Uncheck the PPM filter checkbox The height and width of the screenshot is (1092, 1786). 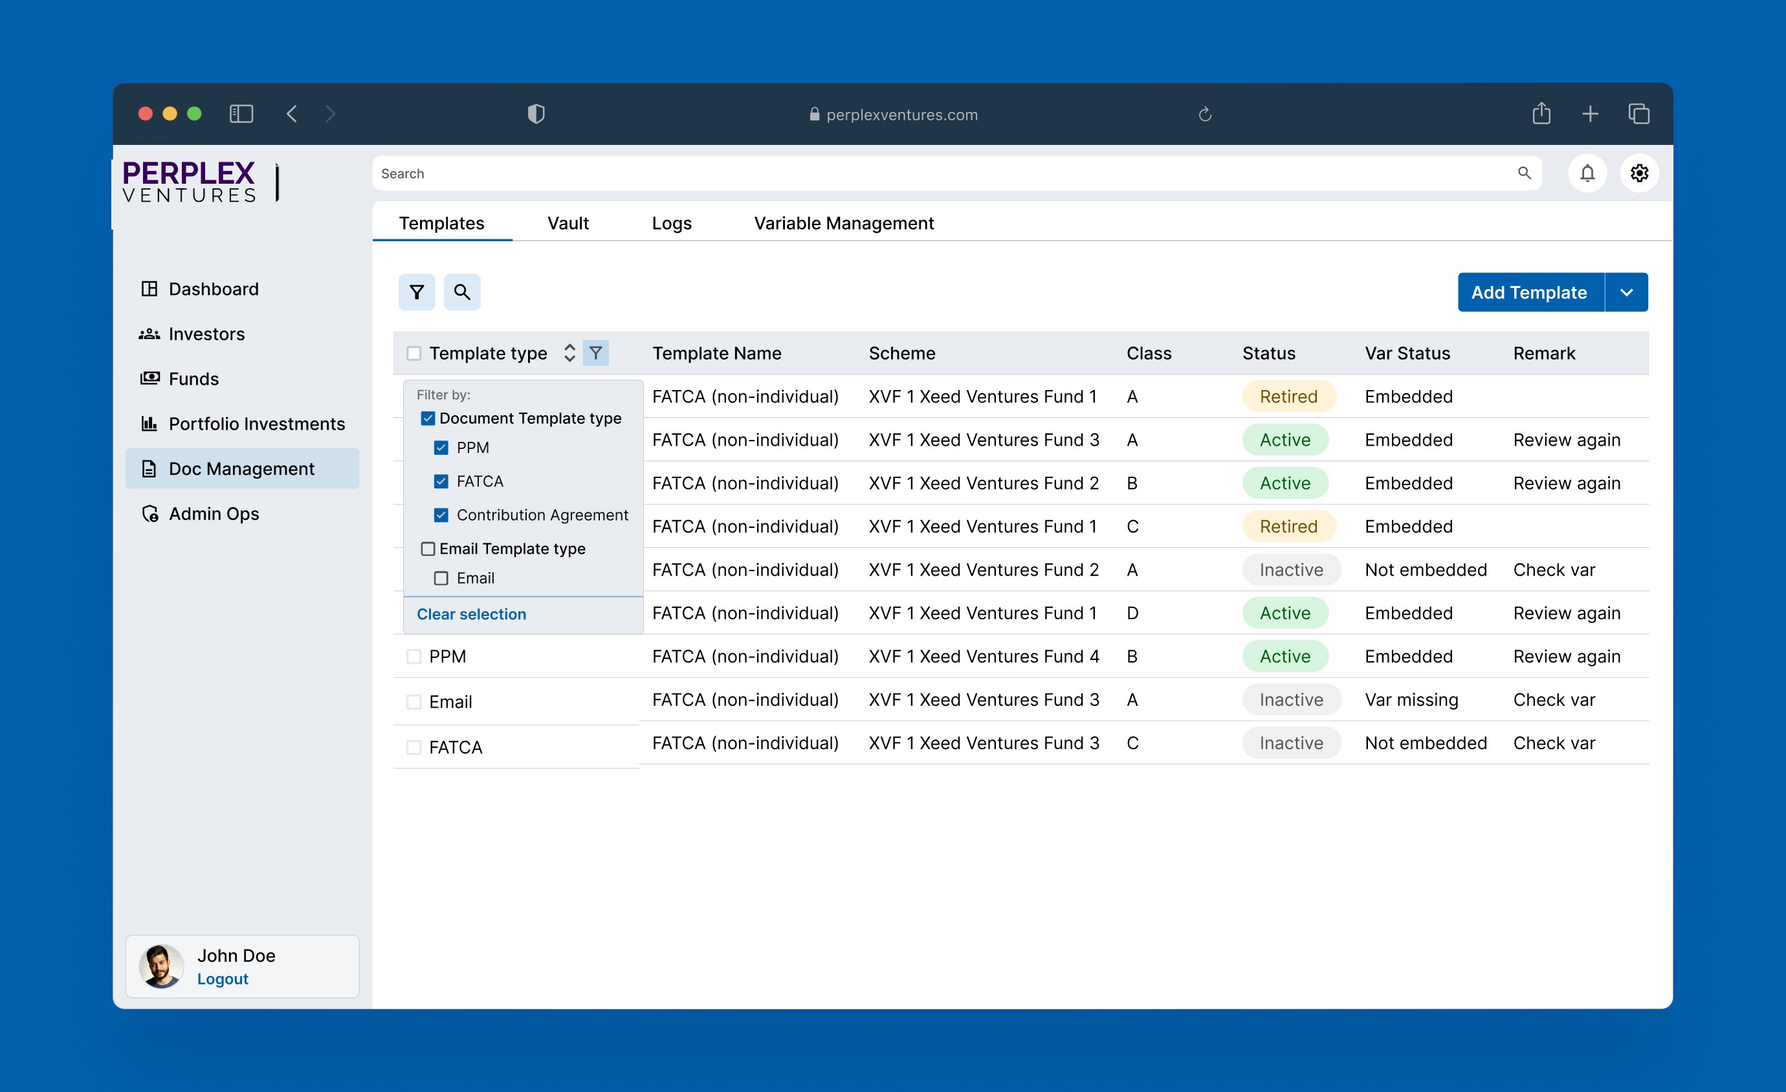441,448
